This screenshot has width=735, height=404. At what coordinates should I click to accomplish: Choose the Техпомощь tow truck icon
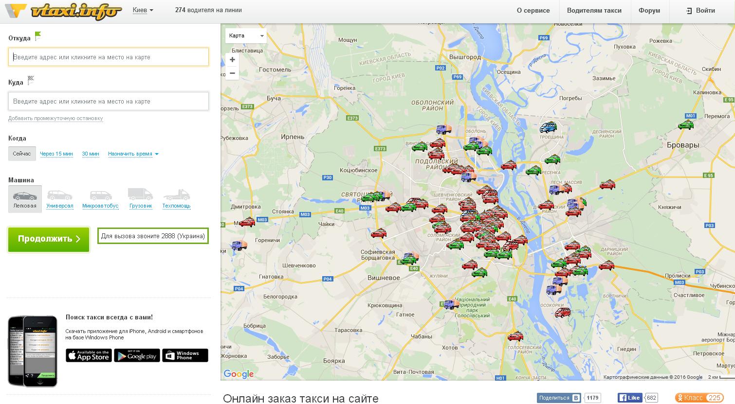pos(176,196)
